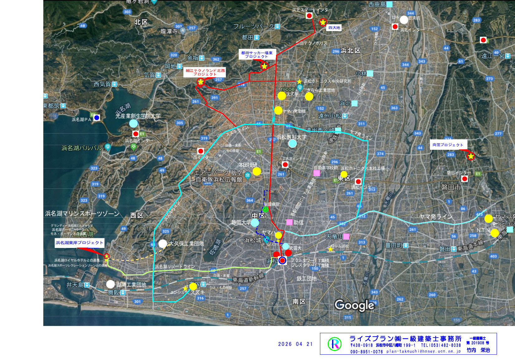Select the blue dot marker at 浜名湖PA

tap(97, 118)
